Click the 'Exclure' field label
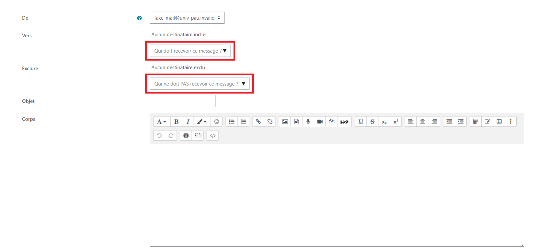This screenshot has width=533, height=250. point(30,69)
